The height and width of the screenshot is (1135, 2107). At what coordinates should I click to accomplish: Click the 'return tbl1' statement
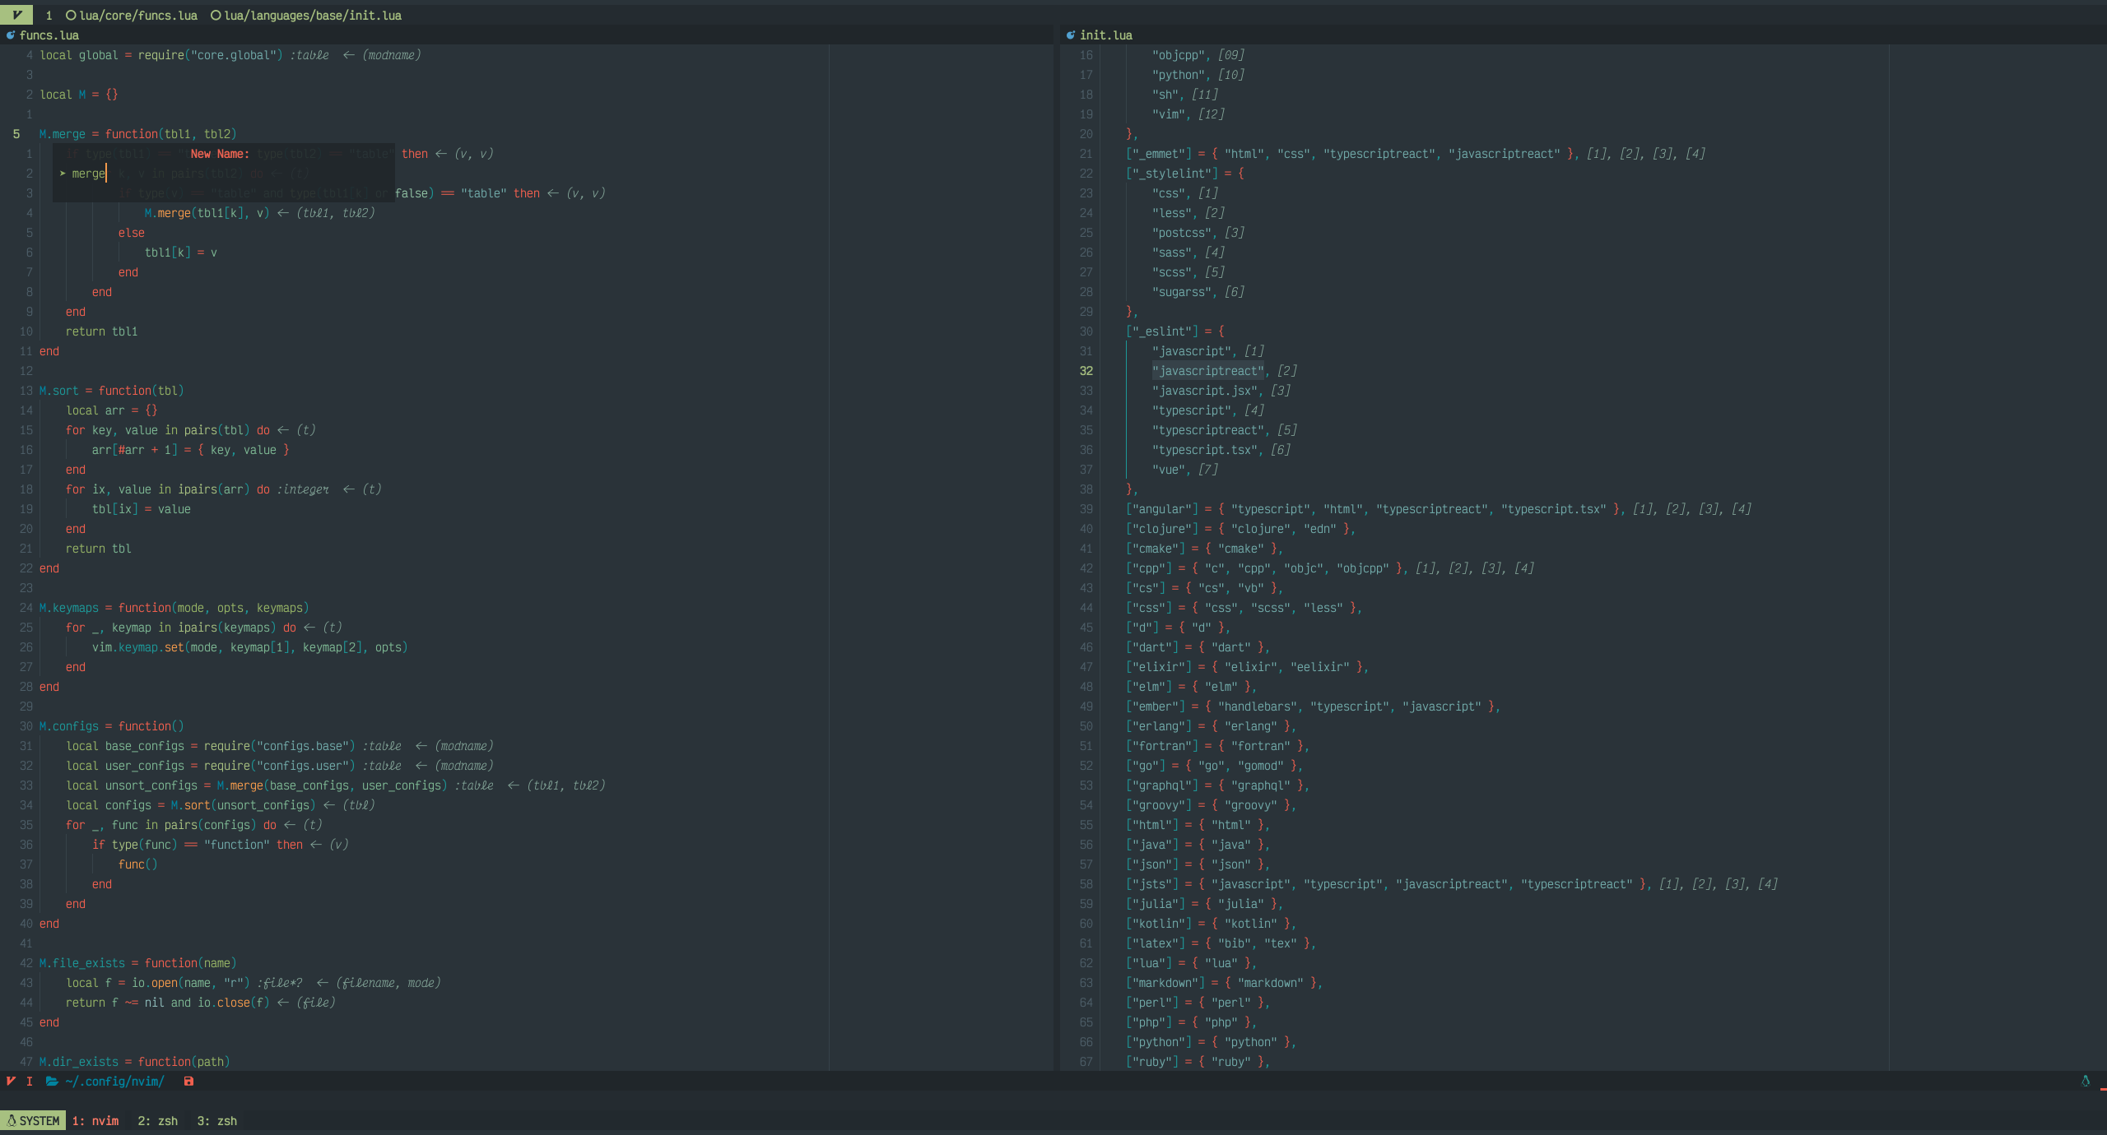102,331
